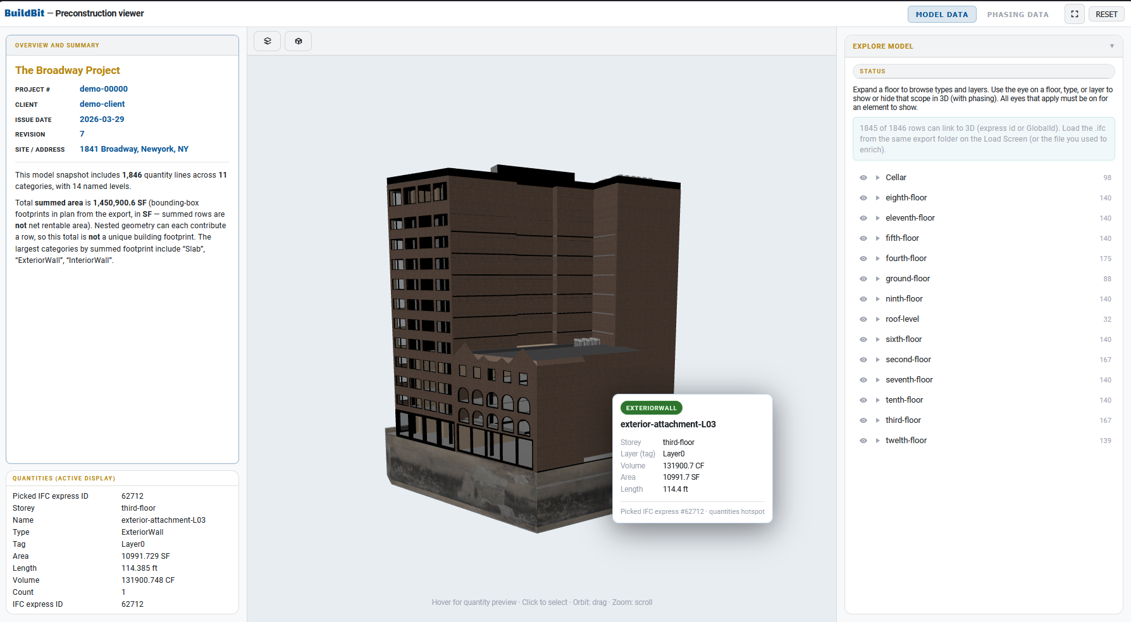This screenshot has width=1131, height=622.
Task: Hide the fourth-floor using its eye
Action: pos(863,259)
